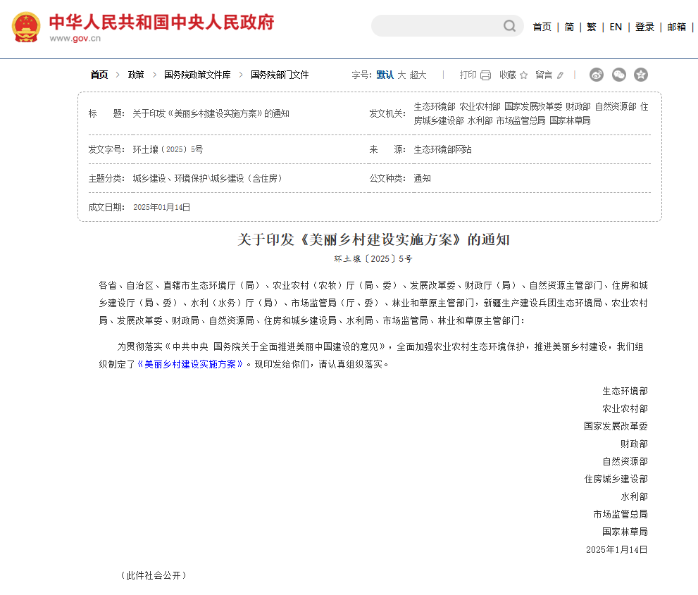Select the 超大 font size option
The image size is (698, 595).
[x=417, y=75]
